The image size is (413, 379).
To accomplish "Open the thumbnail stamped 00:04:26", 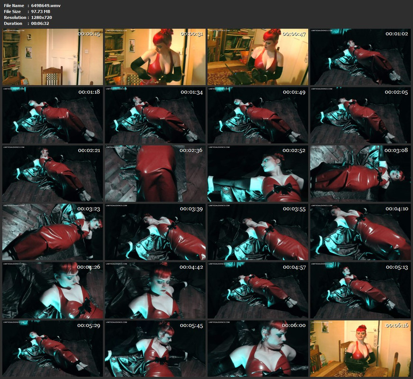I will click(53, 290).
